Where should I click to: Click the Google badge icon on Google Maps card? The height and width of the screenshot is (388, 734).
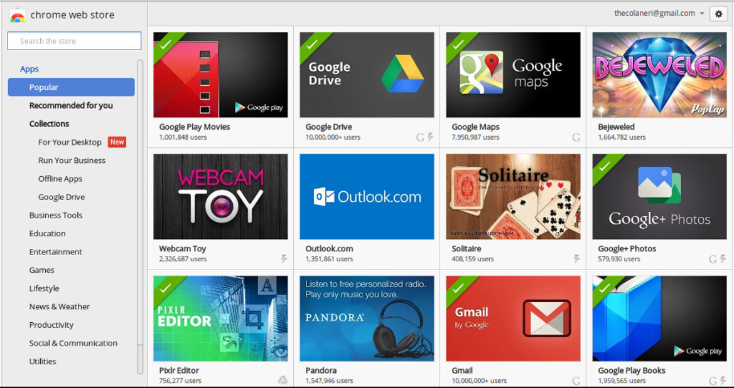(576, 137)
